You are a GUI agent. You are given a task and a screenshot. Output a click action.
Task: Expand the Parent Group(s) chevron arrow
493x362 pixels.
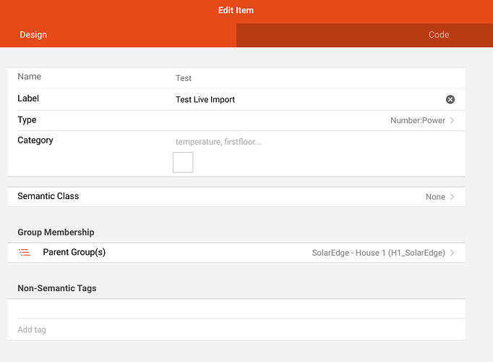coord(453,253)
